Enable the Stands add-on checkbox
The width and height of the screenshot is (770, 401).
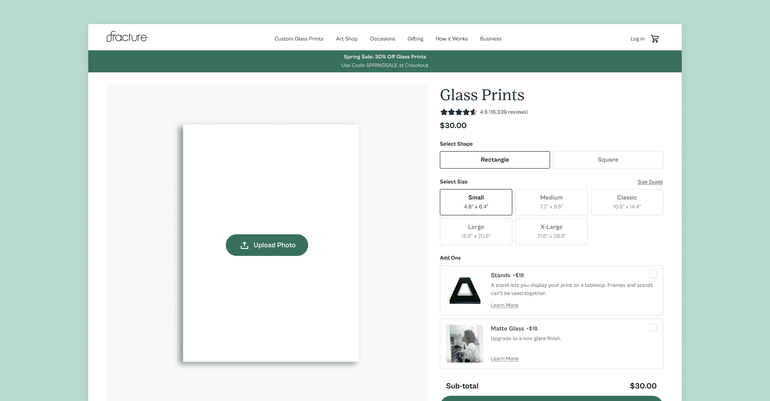pos(653,275)
